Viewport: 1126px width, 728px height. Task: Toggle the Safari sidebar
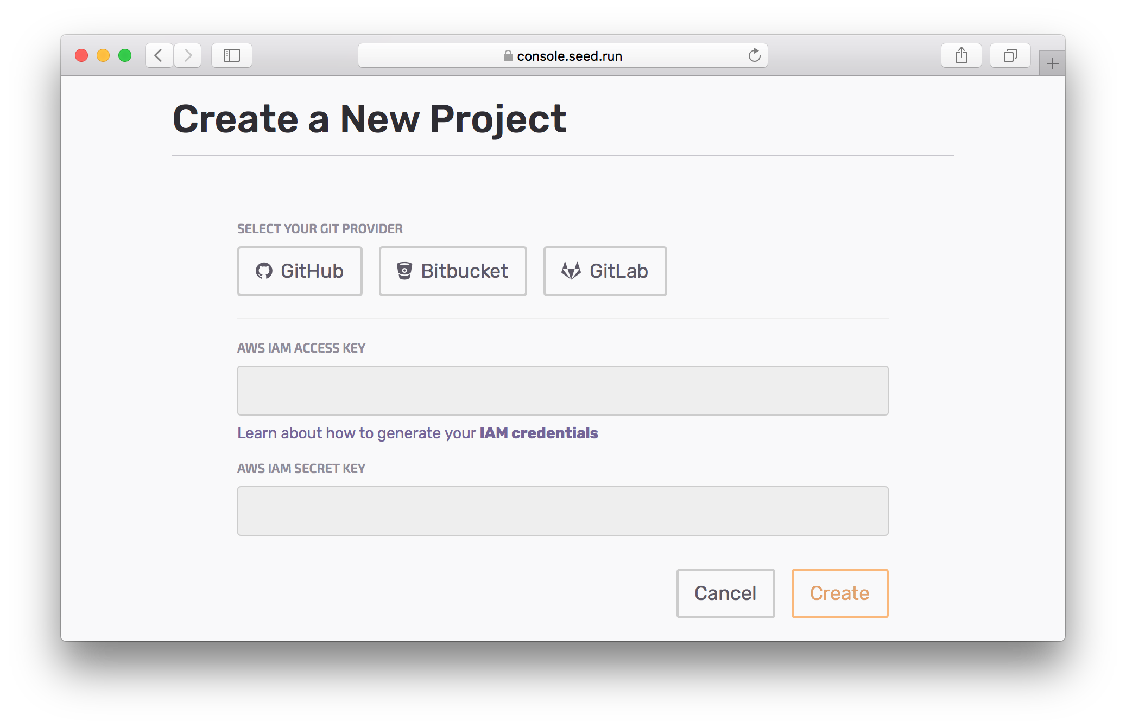(231, 55)
